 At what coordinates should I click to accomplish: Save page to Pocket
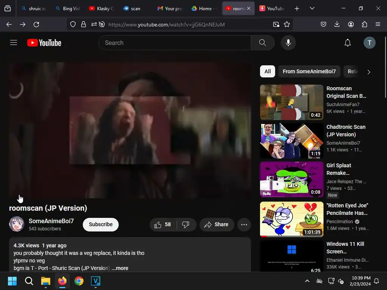click(324, 24)
